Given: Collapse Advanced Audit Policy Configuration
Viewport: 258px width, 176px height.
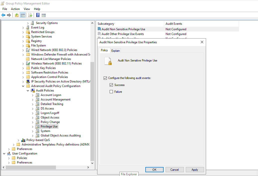Looking at the screenshot, I should [23, 86].
